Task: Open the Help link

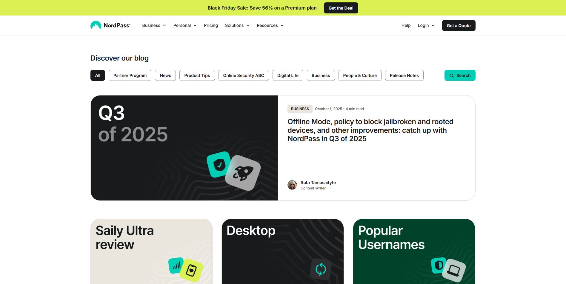Action: pyautogui.click(x=406, y=25)
